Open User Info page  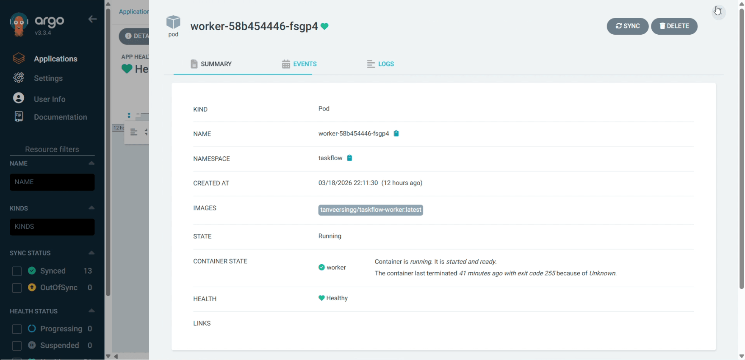50,99
